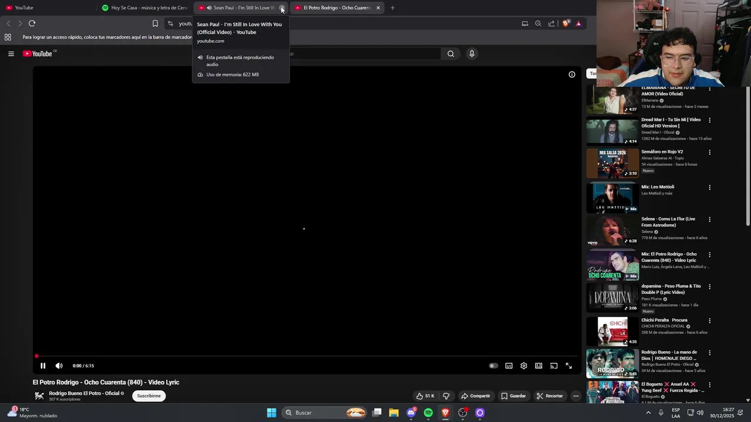The image size is (751, 422).
Task: Open the YouTube hamburger guide menu
Action: (x=11, y=54)
